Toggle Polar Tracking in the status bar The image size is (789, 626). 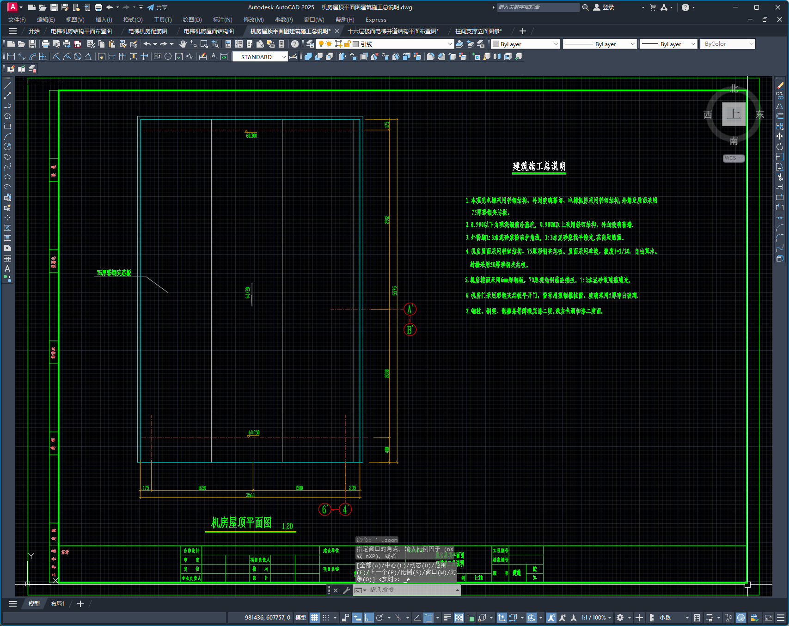380,618
